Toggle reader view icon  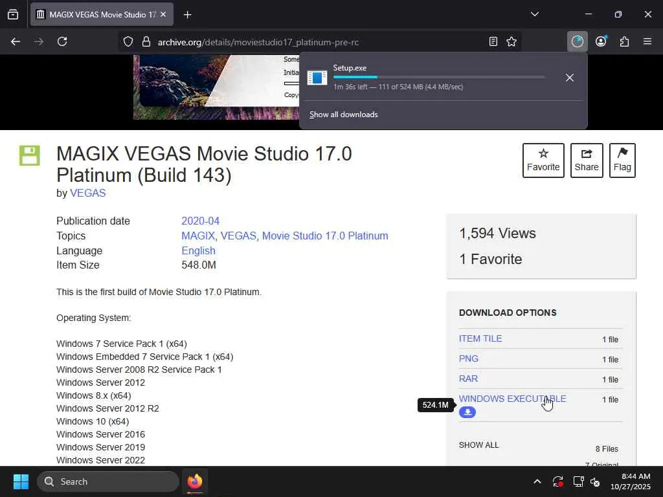coord(493,41)
